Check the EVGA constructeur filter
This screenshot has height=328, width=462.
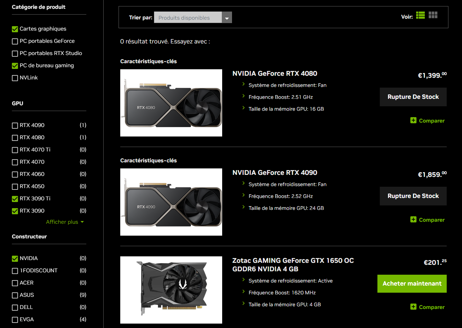pos(15,320)
